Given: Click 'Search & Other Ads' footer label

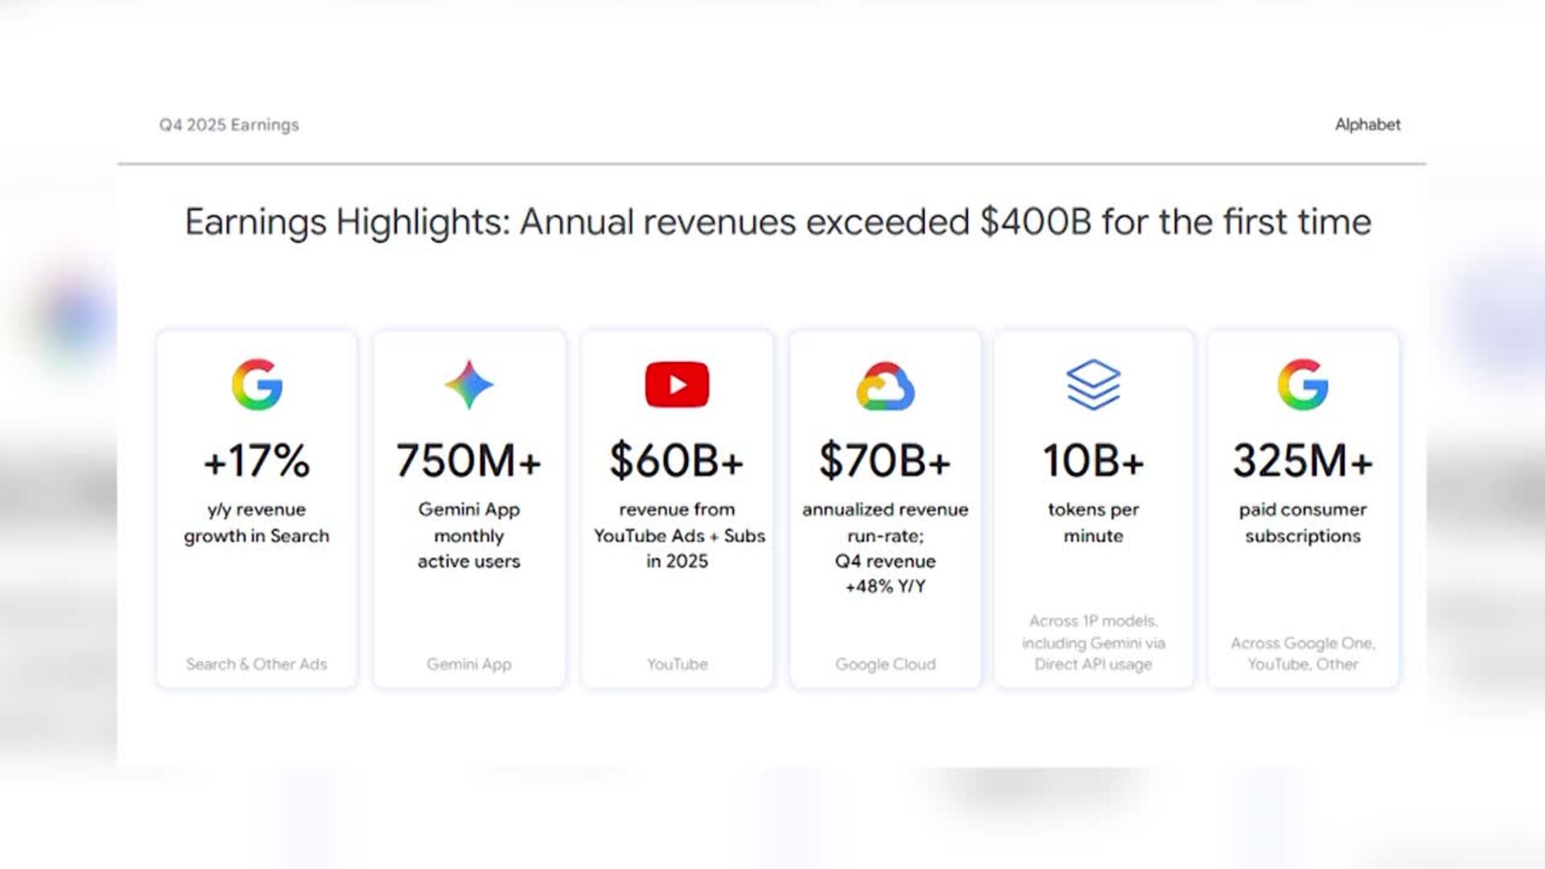Looking at the screenshot, I should click(x=257, y=665).
